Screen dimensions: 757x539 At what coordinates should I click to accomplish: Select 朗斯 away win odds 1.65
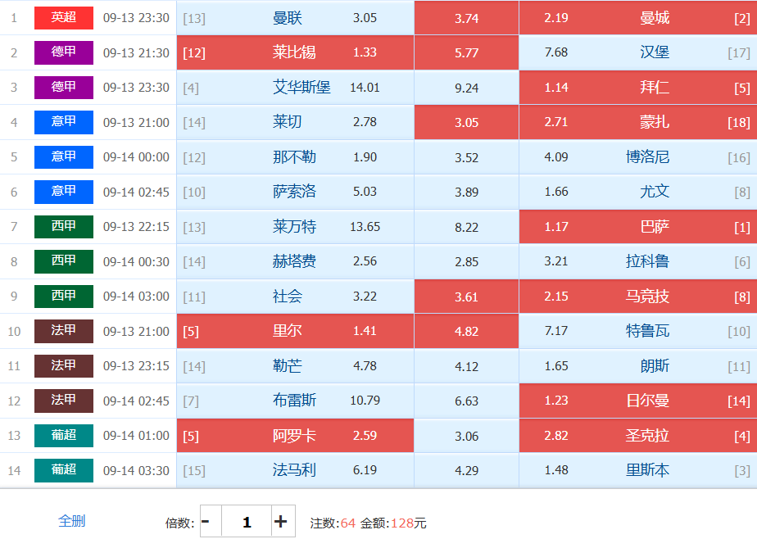(637, 366)
